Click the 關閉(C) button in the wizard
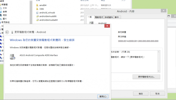This screenshot has width=176, height=100. (x=103, y=96)
